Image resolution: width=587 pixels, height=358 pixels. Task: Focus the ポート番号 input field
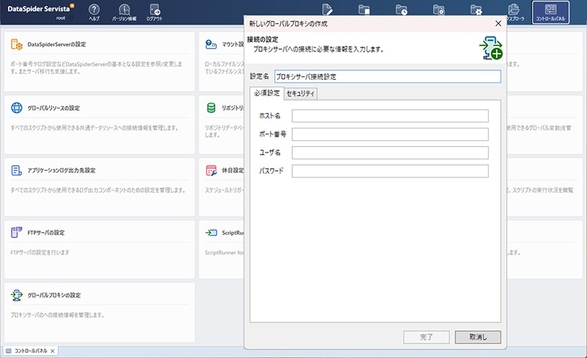[390, 134]
